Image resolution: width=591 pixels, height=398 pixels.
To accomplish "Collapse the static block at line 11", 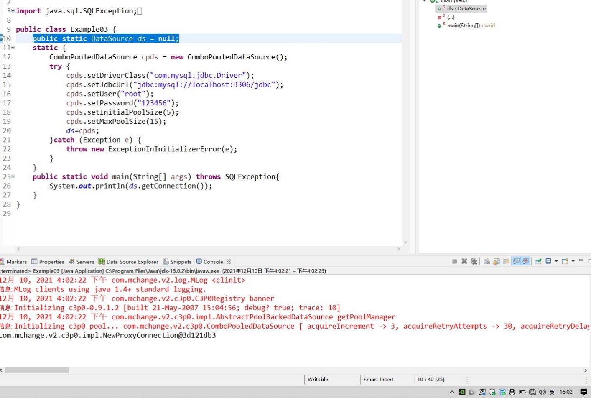I will 13,48.
